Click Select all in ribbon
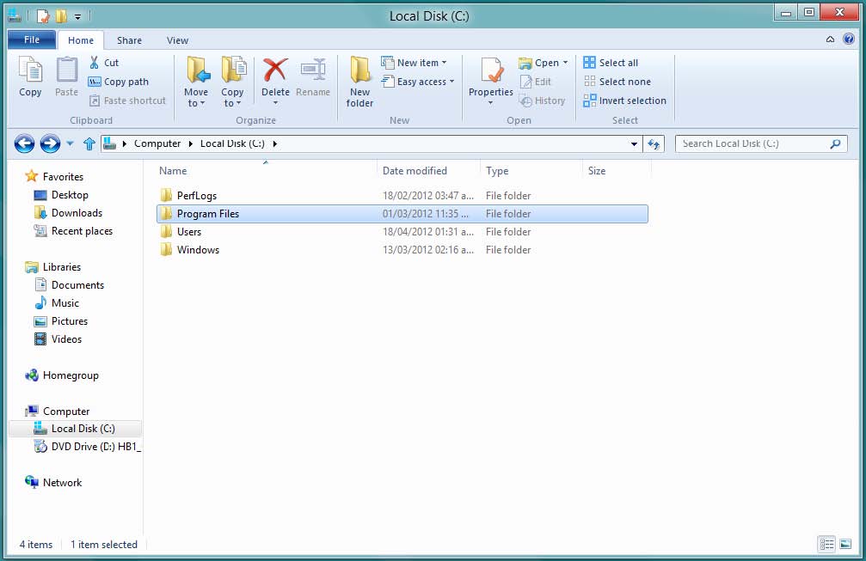Viewport: 866px width, 561px height. [x=611, y=63]
